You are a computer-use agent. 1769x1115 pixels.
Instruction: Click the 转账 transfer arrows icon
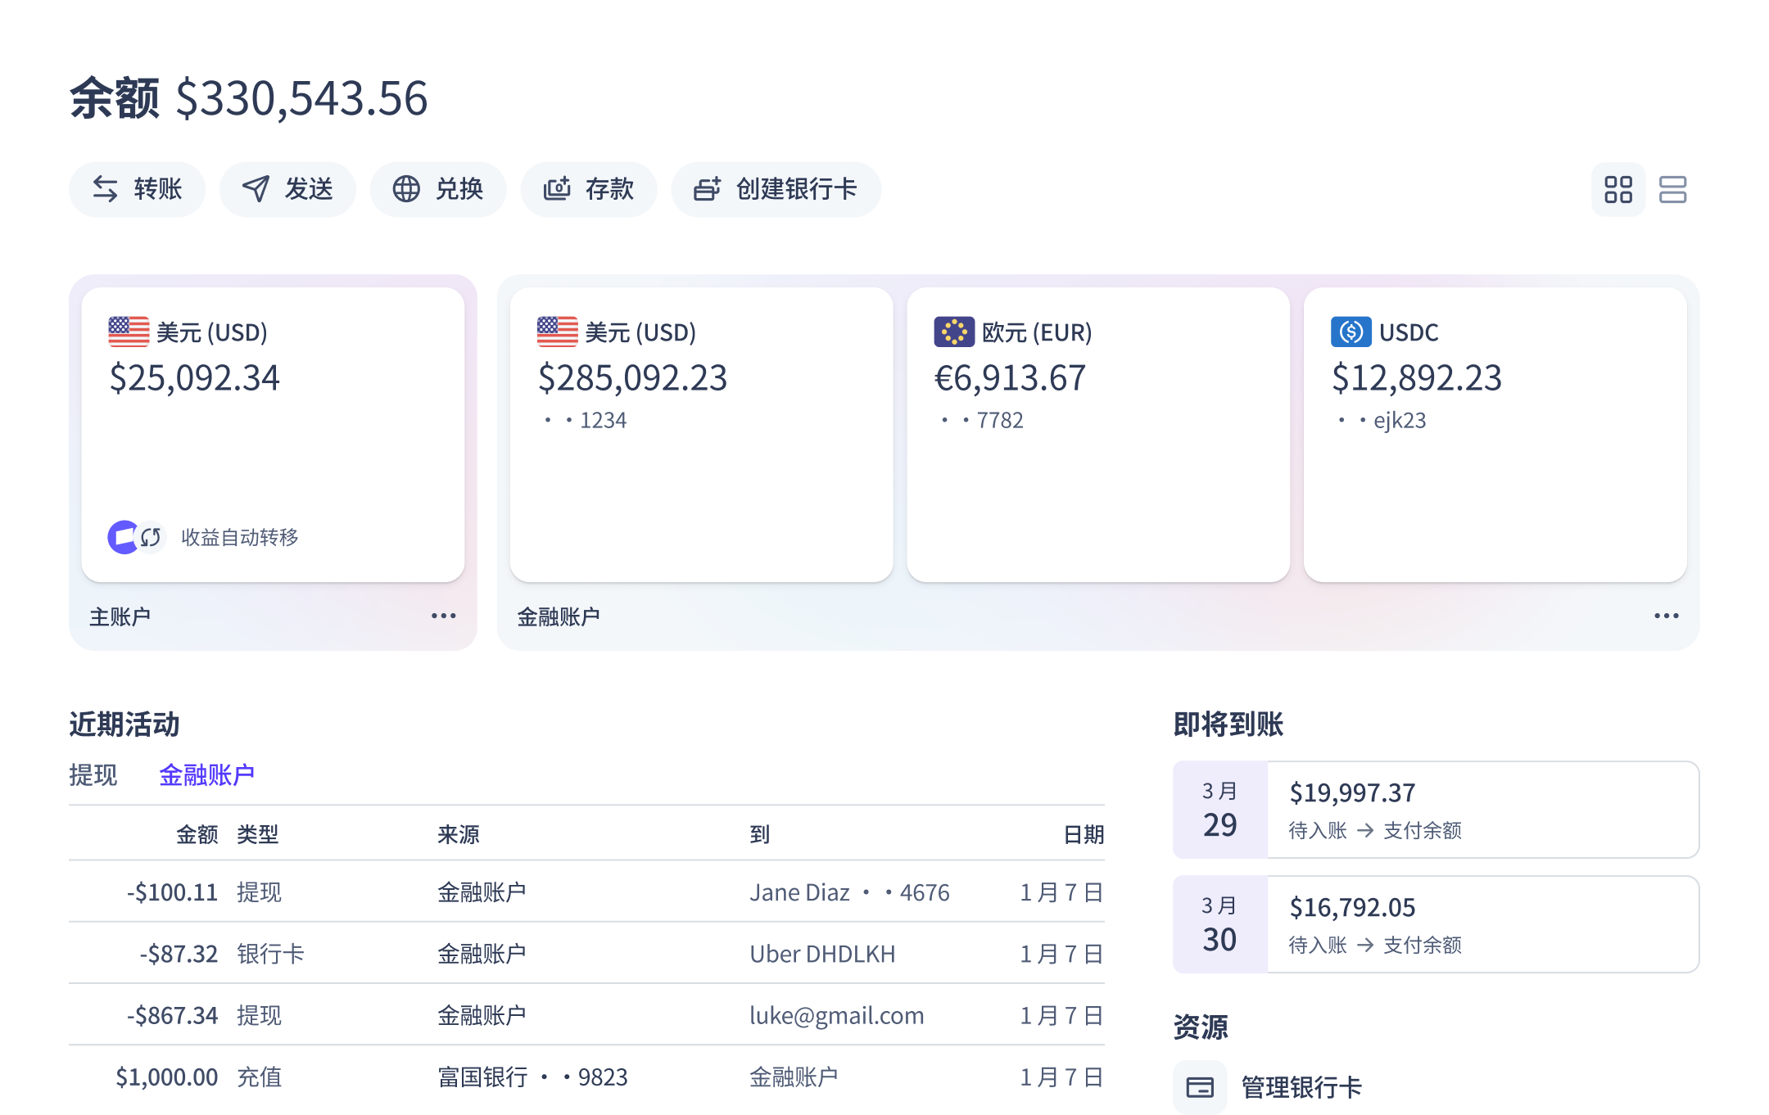pos(105,189)
